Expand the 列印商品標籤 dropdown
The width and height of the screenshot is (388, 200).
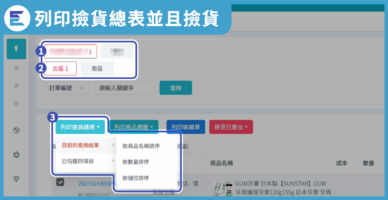point(134,127)
